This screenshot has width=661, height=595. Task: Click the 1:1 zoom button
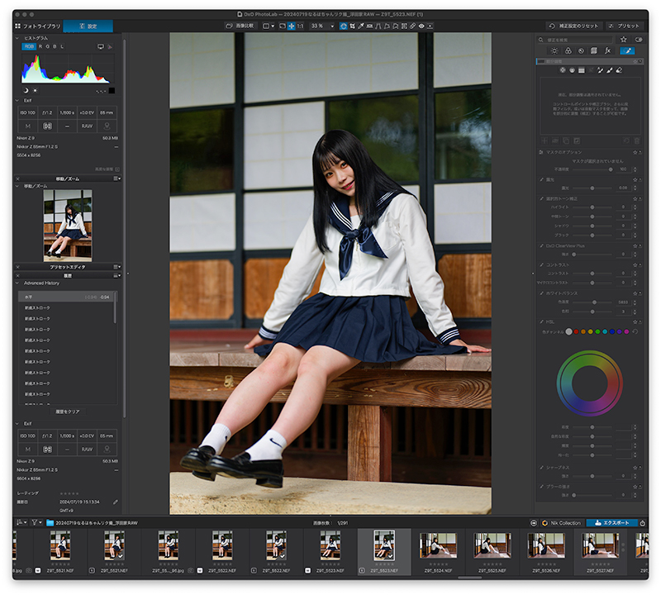[300, 26]
